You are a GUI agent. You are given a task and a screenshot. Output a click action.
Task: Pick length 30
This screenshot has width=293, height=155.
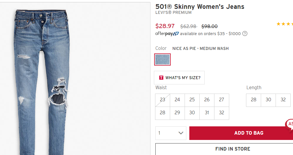click(x=268, y=100)
